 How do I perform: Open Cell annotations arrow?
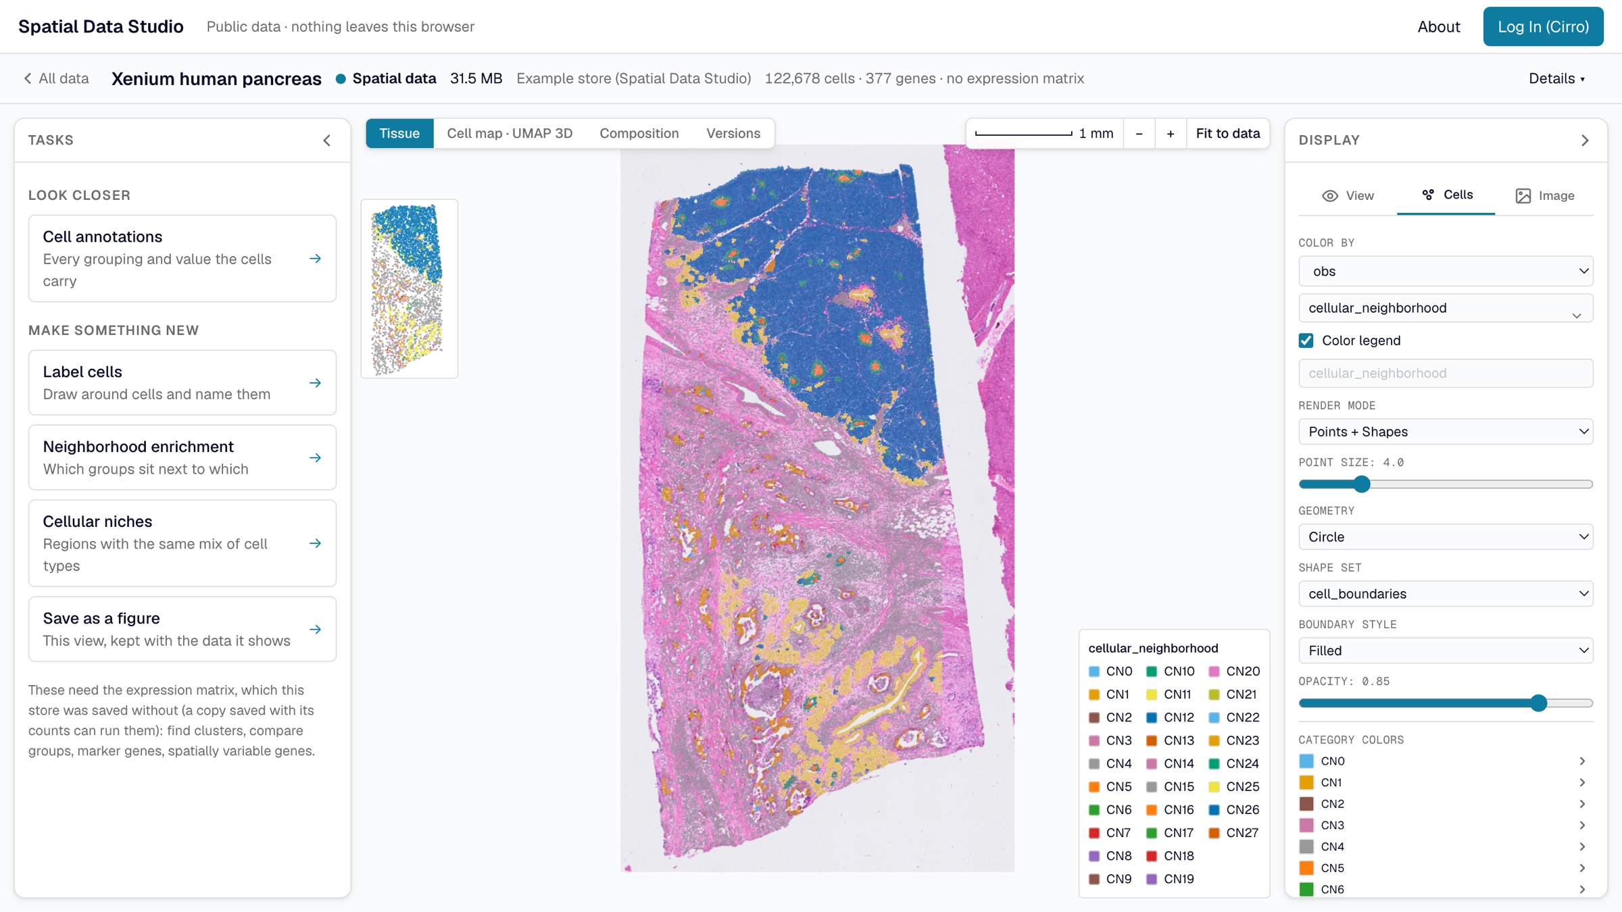click(x=315, y=259)
